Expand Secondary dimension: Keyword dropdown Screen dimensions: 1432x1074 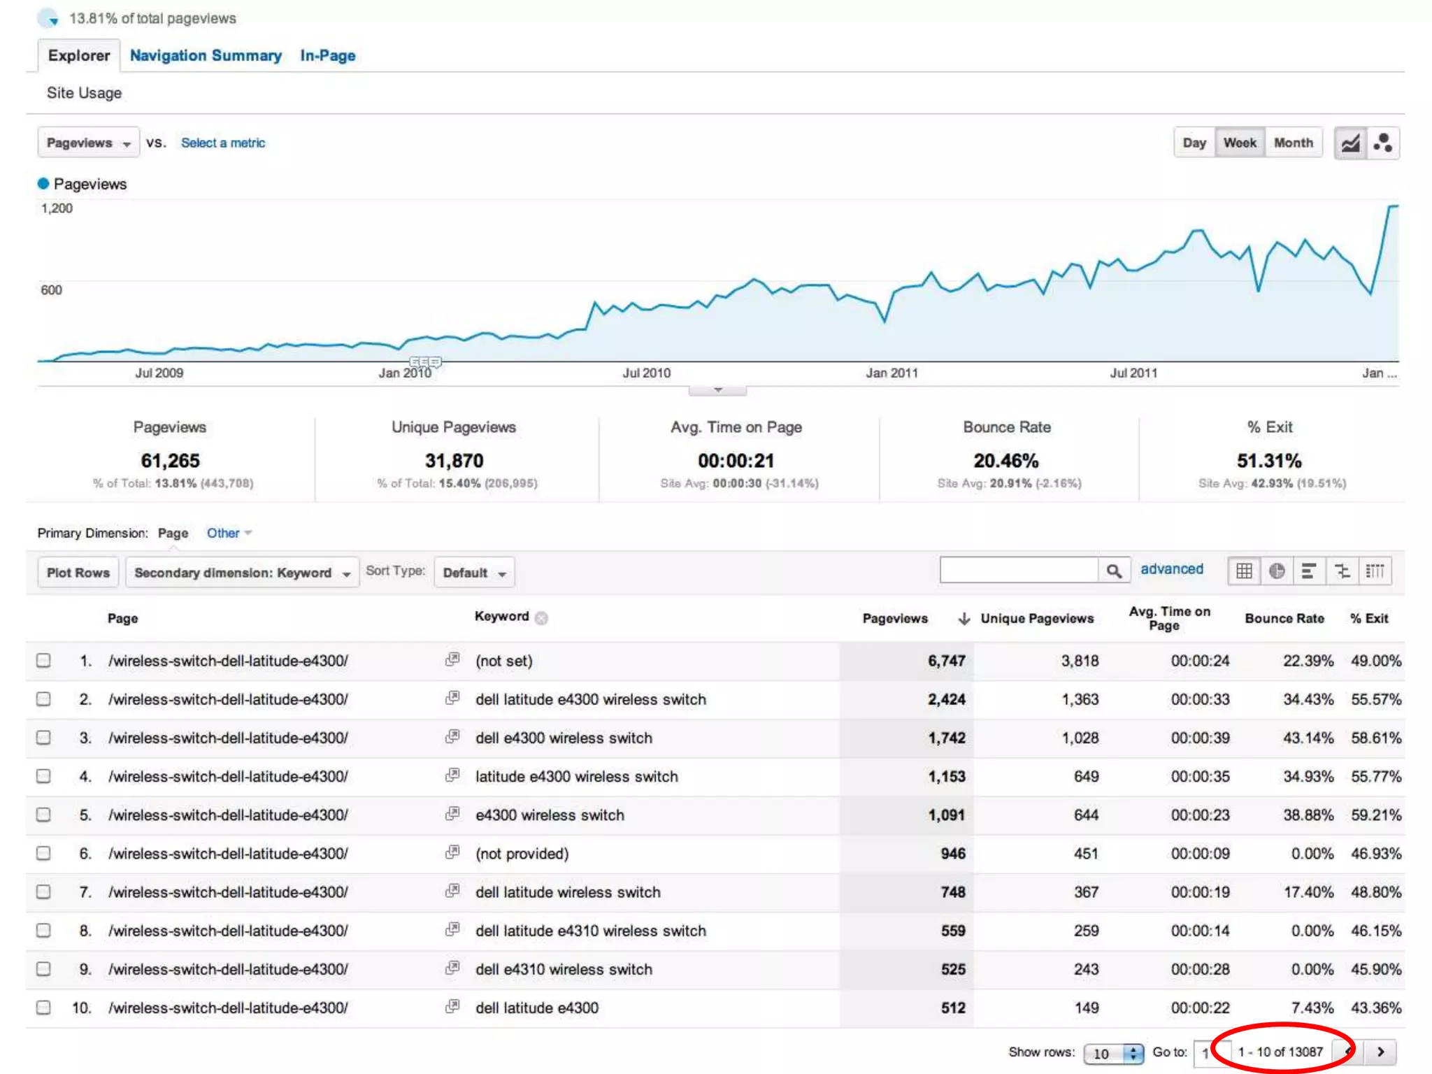[242, 573]
